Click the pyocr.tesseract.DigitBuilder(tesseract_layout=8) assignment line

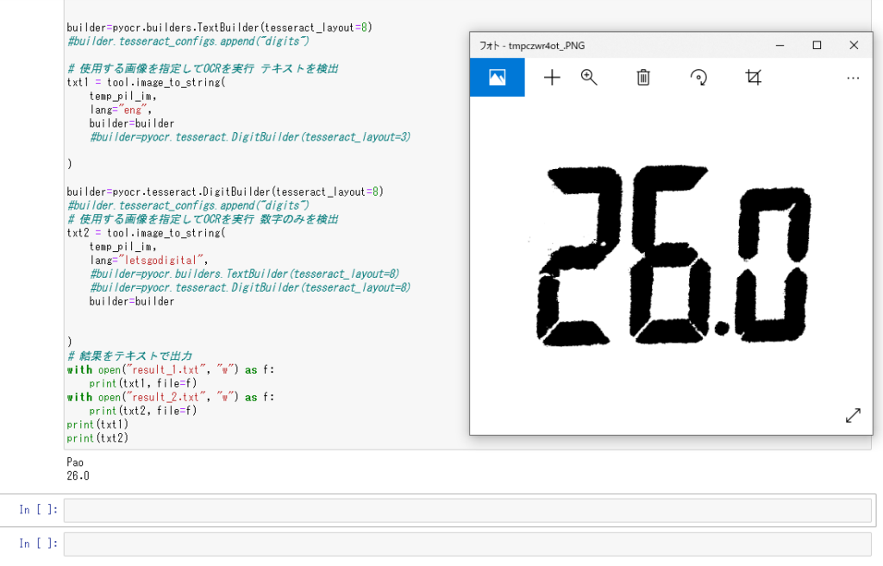tap(225, 192)
